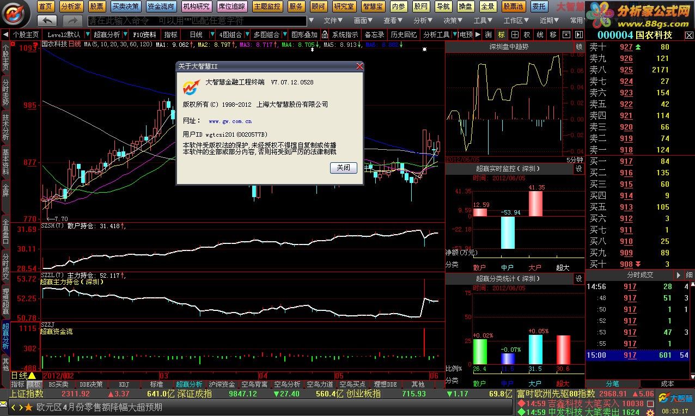The width and height of the screenshot is (695, 416).
Task: Open the 文件 menu
Action: pyautogui.click(x=333, y=21)
